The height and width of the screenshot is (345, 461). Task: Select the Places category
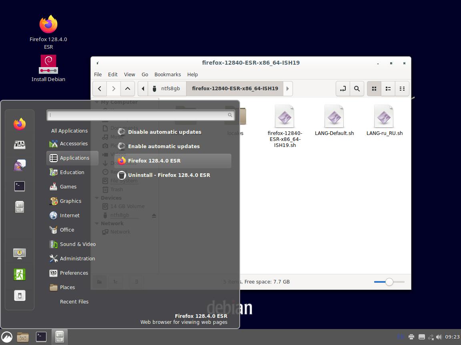tap(72, 287)
